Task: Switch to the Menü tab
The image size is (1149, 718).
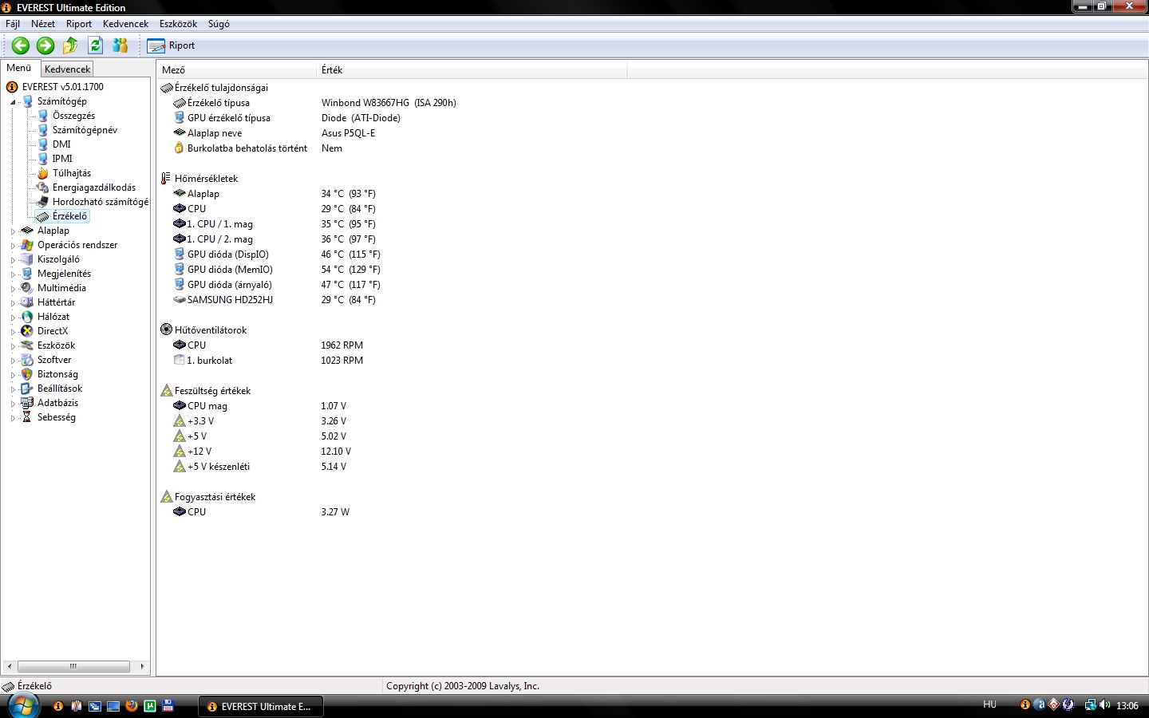Action: 19,68
